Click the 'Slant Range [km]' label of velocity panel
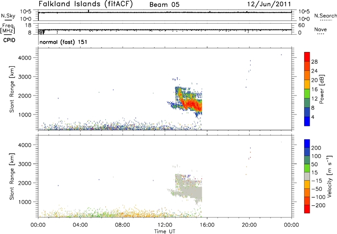Viewport: 337px width, 234px height. (x=12, y=177)
